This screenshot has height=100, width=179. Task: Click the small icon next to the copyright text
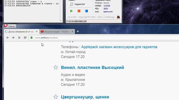118,17
